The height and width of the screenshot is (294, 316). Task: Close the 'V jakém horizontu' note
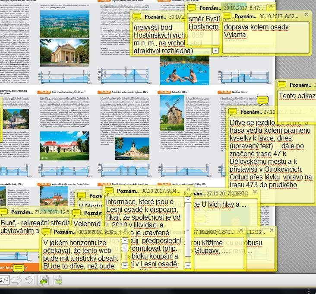point(125,230)
